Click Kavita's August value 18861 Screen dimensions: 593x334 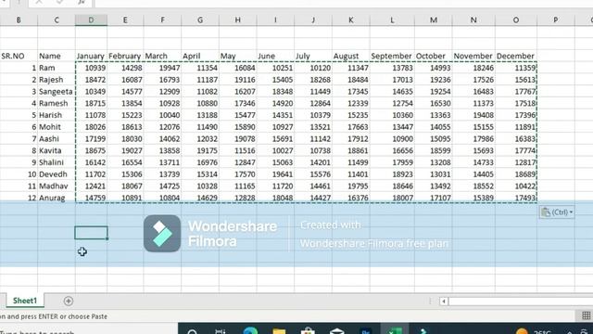pyautogui.click(x=351, y=150)
